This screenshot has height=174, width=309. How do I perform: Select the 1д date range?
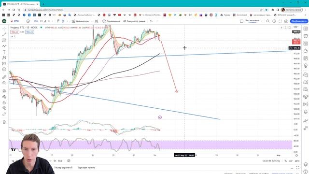tap(13, 161)
